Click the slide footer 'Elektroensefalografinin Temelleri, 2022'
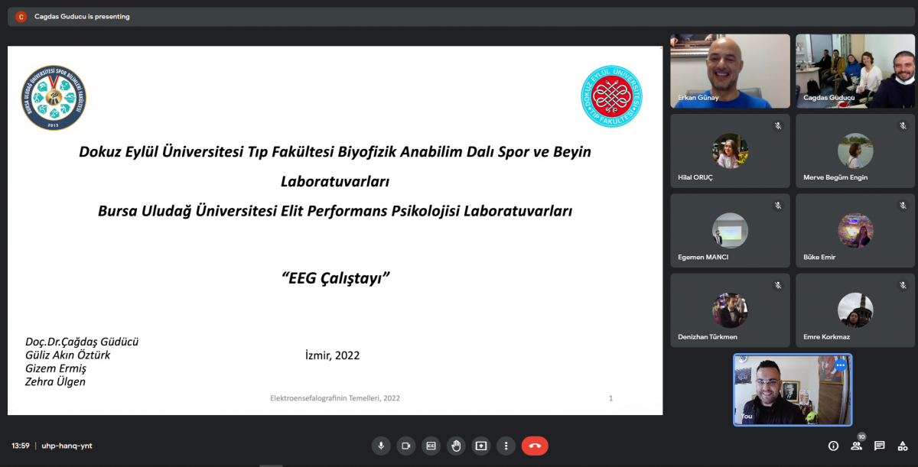The image size is (918, 467). click(x=335, y=398)
